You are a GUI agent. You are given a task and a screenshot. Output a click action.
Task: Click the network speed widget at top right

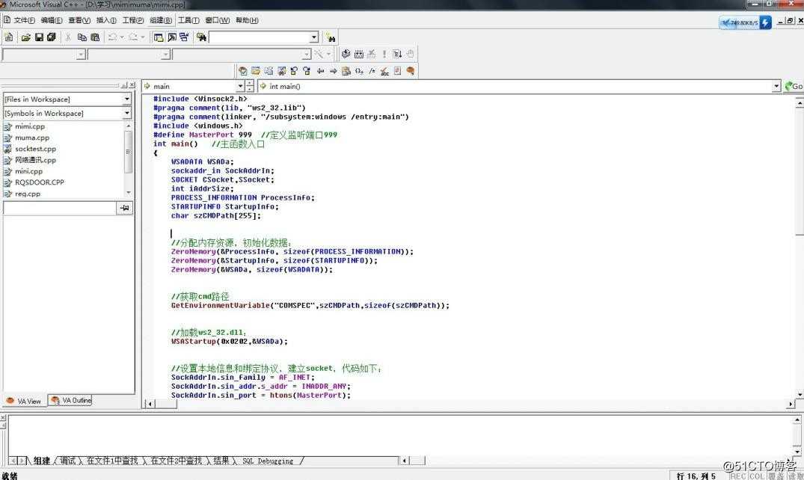pos(745,22)
